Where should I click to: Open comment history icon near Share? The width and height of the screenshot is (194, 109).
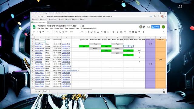[148, 27]
